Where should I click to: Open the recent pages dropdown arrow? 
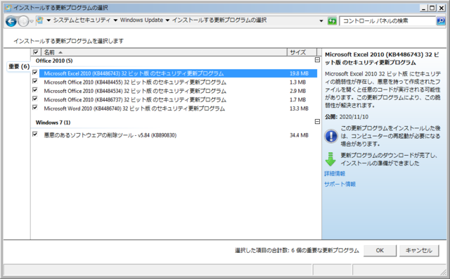(x=32, y=21)
